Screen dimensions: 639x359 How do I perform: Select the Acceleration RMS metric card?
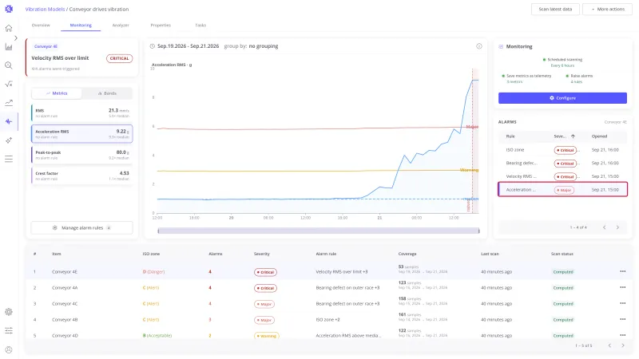click(82, 133)
